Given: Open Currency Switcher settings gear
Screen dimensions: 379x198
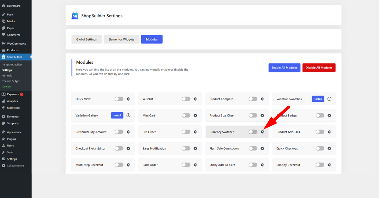Looking at the screenshot, I should tap(262, 132).
